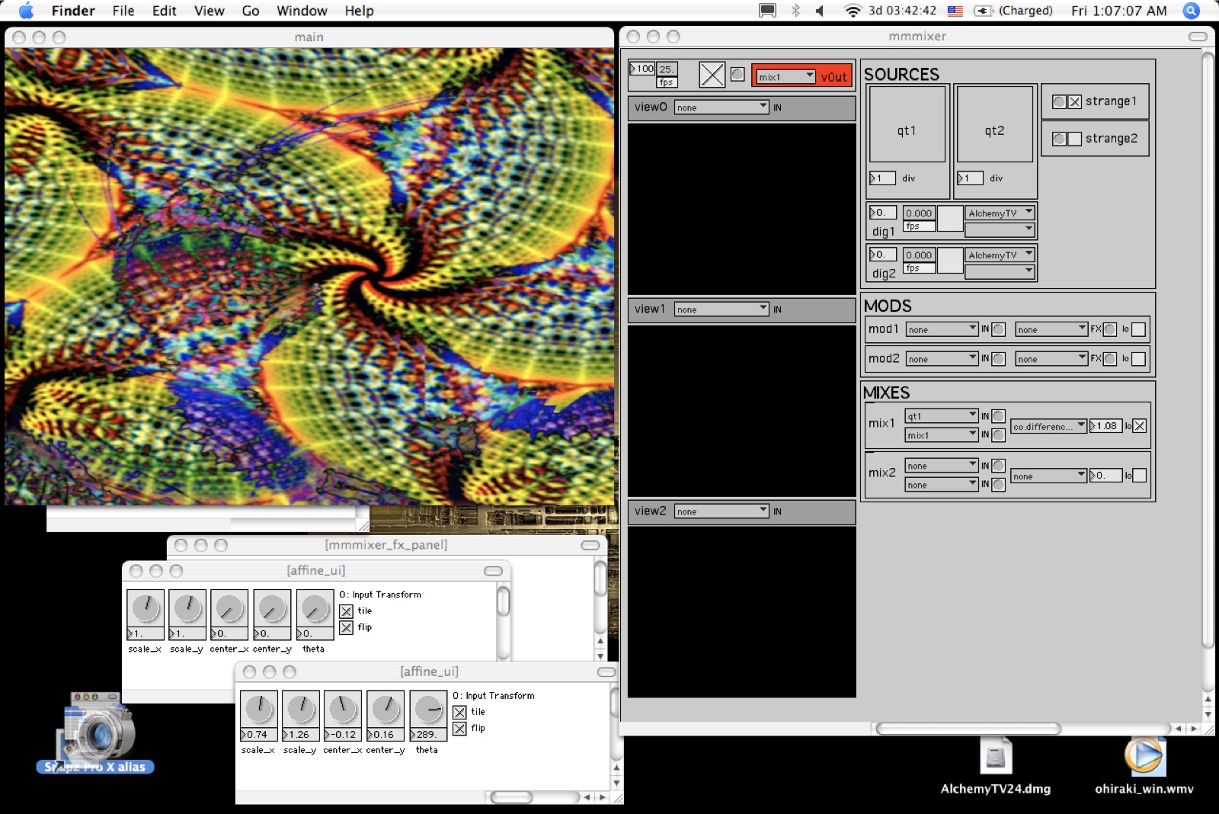Open the view0 source dropdown
The width and height of the screenshot is (1219, 814).
721,107
